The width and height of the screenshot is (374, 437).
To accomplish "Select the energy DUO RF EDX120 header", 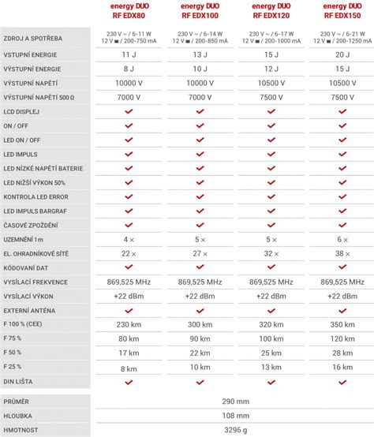I will (x=271, y=10).
